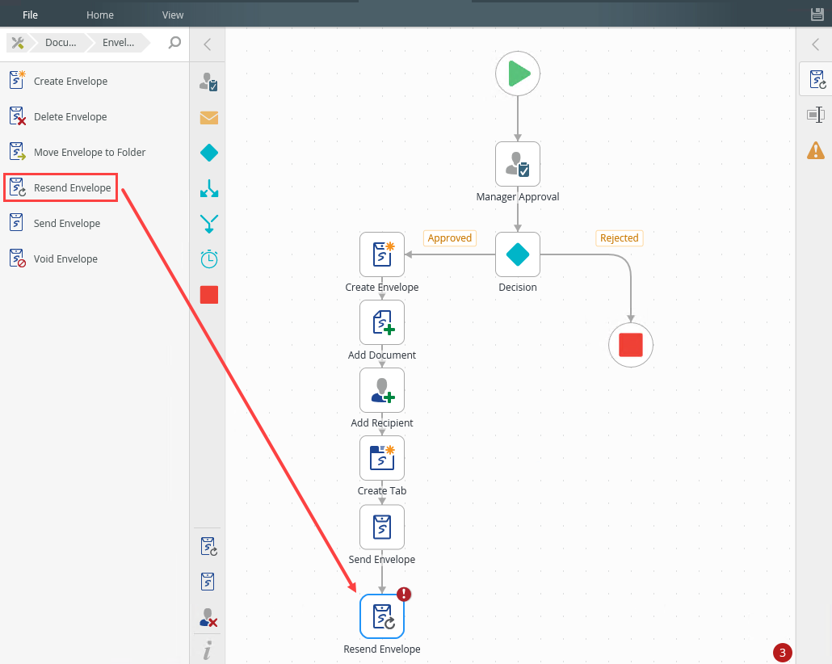
Task: Select the Resend Envelope step on canvas
Action: 382,616
